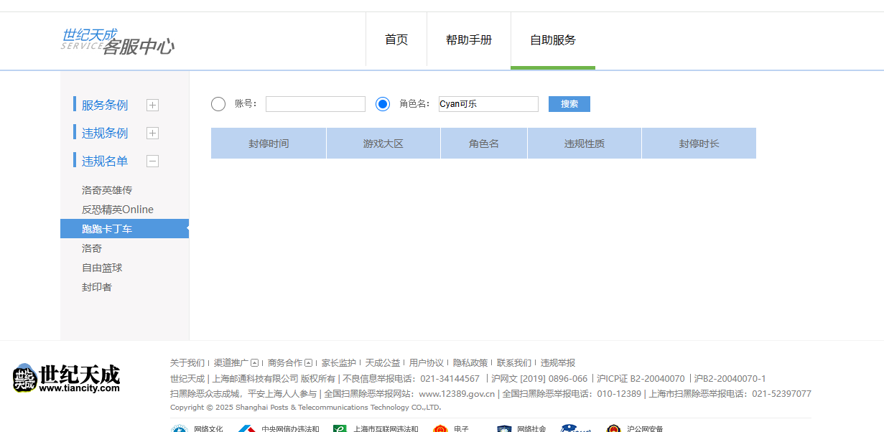Select the 账号 radio button
This screenshot has width=884, height=432.
click(x=218, y=104)
